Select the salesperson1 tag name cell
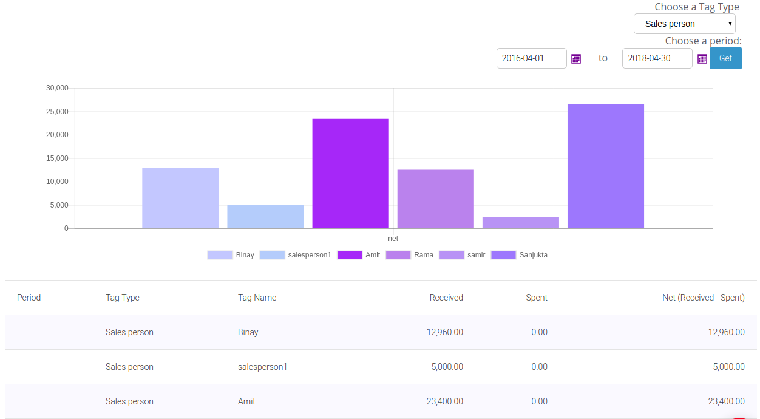This screenshot has width=760, height=419. (x=263, y=367)
